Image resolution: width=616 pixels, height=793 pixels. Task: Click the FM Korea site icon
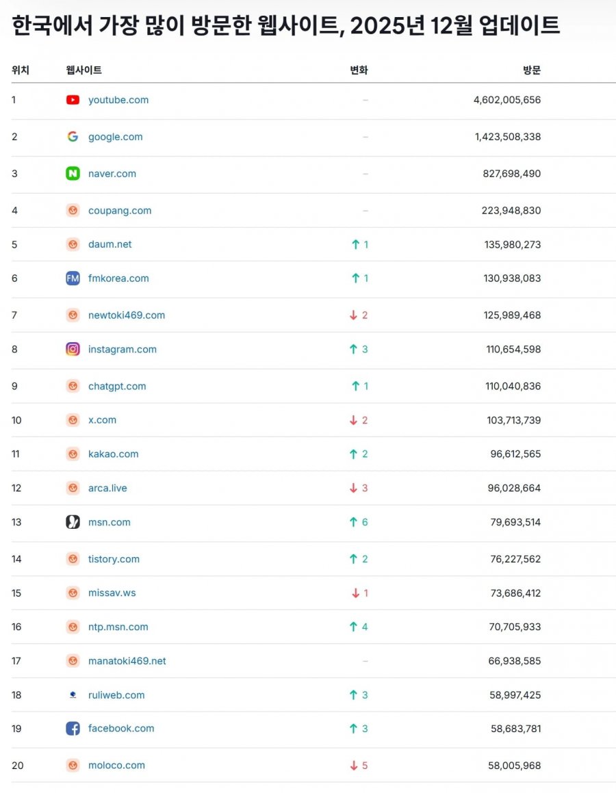click(73, 278)
